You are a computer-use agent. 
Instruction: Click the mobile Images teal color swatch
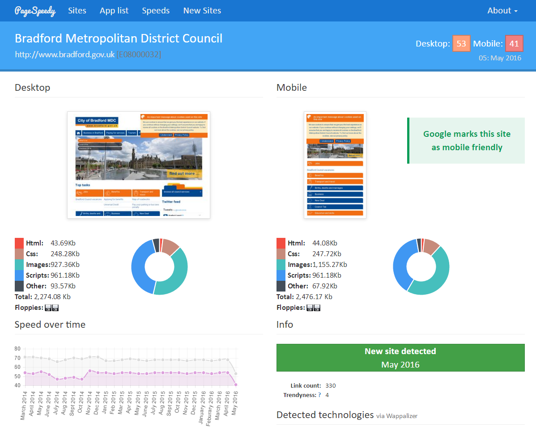(x=281, y=265)
